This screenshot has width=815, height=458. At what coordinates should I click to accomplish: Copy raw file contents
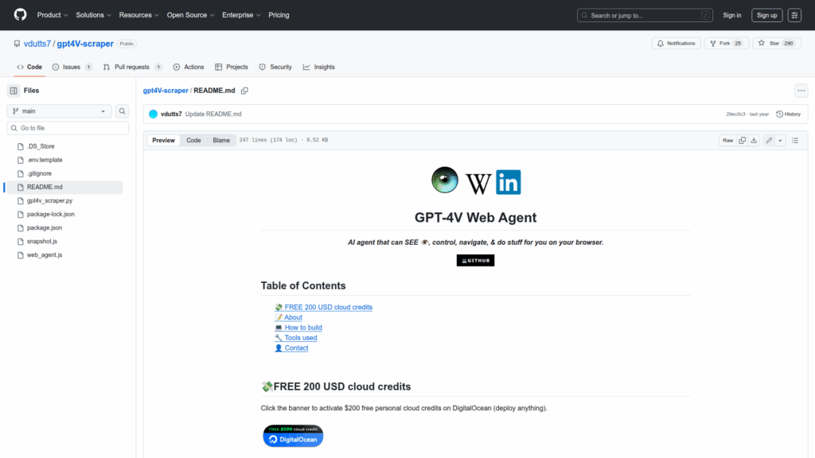[743, 140]
